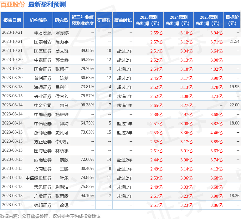Click researcher name 尉鹏洁

62,187
